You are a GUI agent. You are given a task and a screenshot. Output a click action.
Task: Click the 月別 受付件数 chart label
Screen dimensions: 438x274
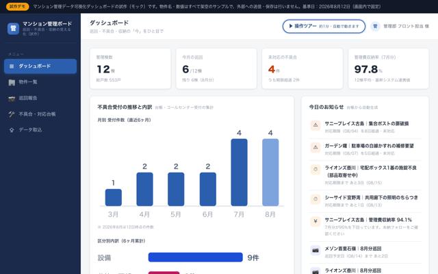[x=125, y=120]
